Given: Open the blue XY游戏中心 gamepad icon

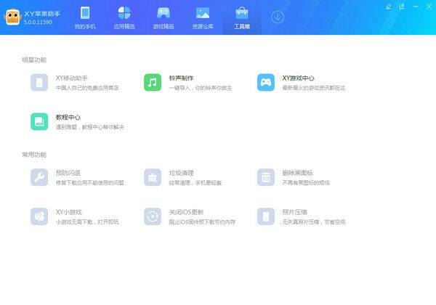Looking at the screenshot, I should click(x=266, y=82).
